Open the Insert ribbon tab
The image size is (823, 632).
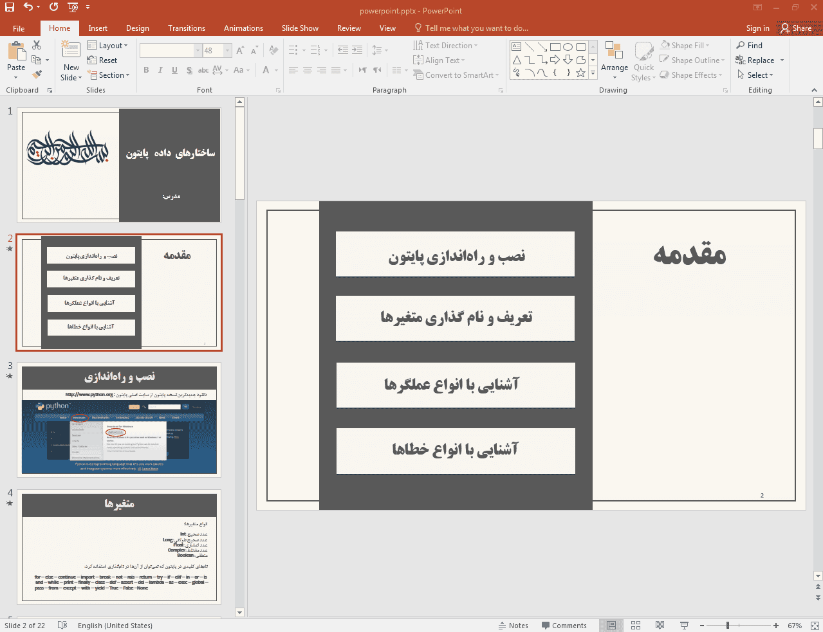[98, 28]
